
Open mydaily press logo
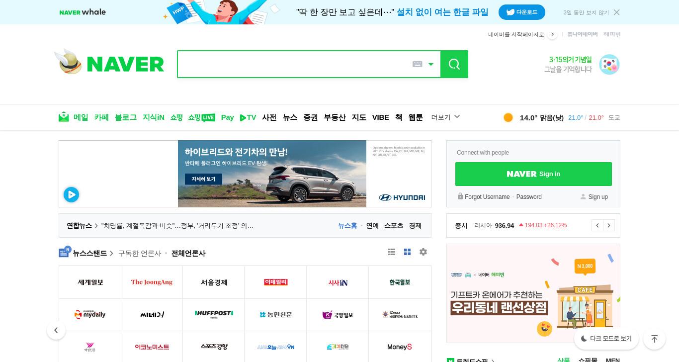click(90, 315)
